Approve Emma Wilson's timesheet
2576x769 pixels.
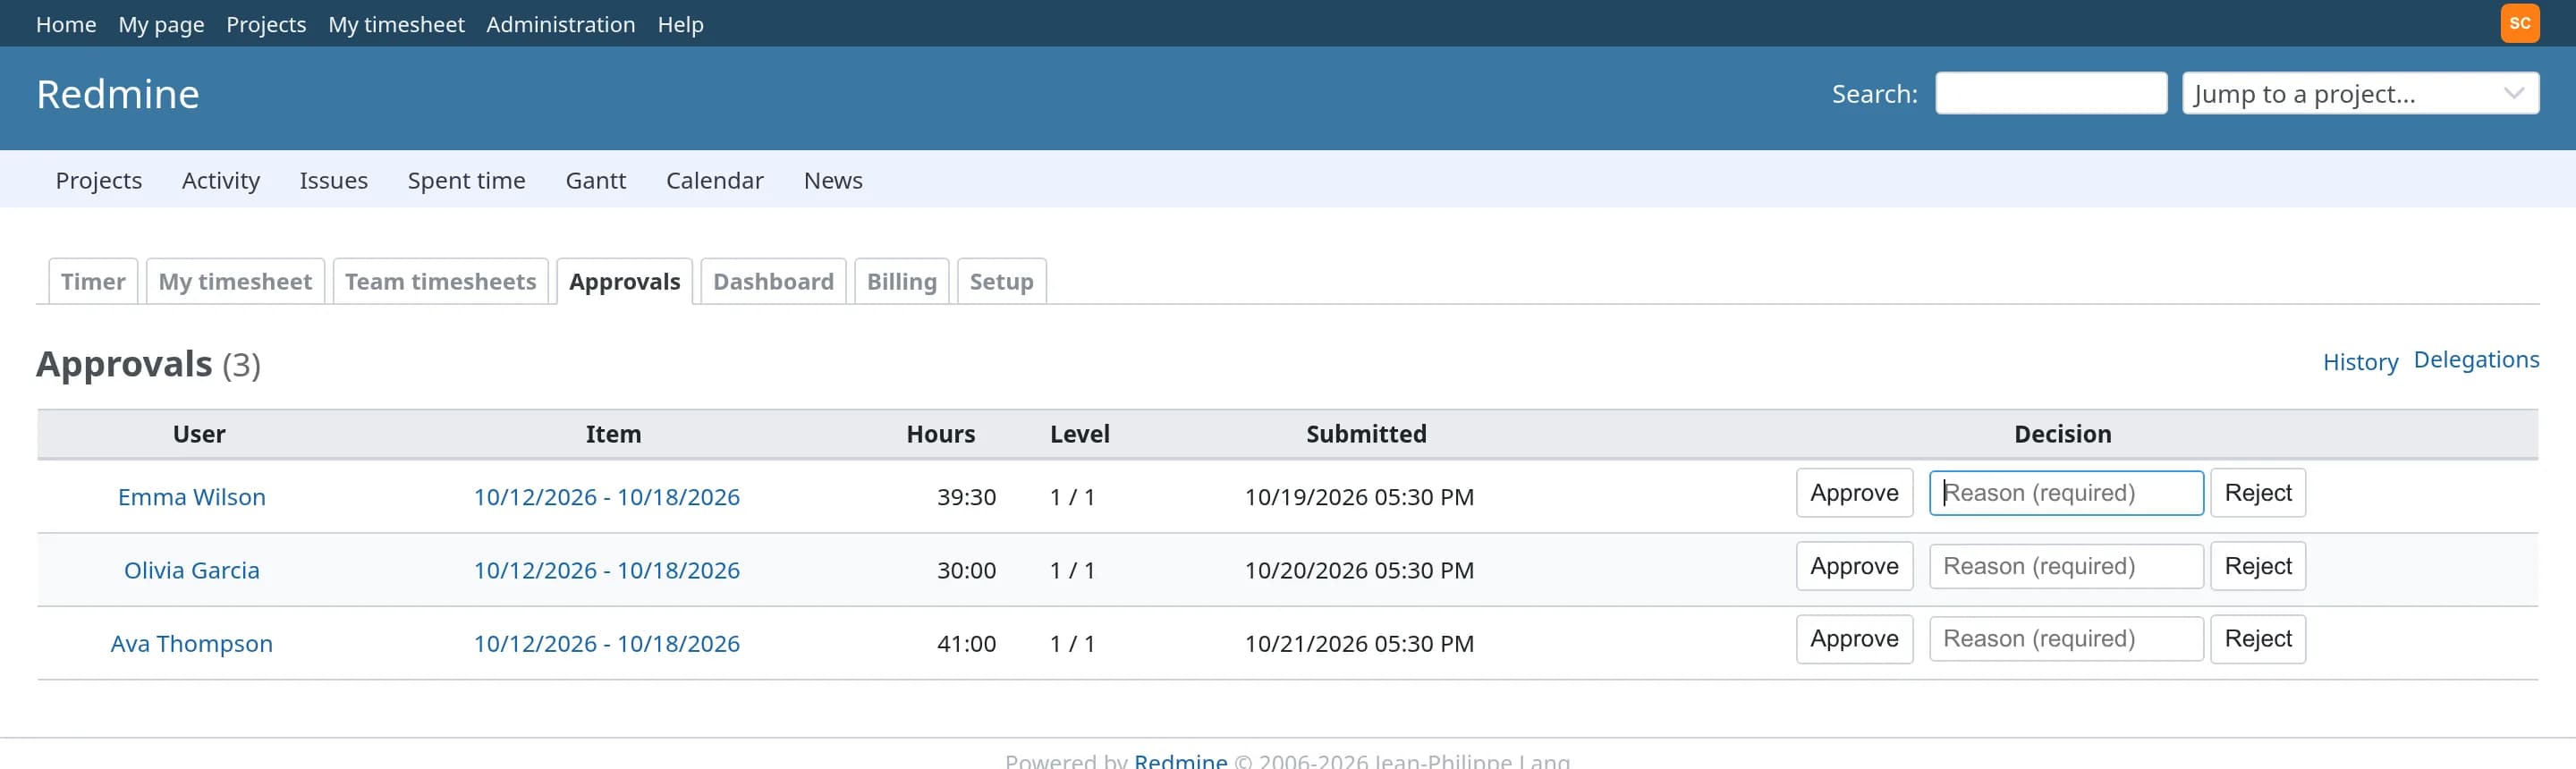1854,493
